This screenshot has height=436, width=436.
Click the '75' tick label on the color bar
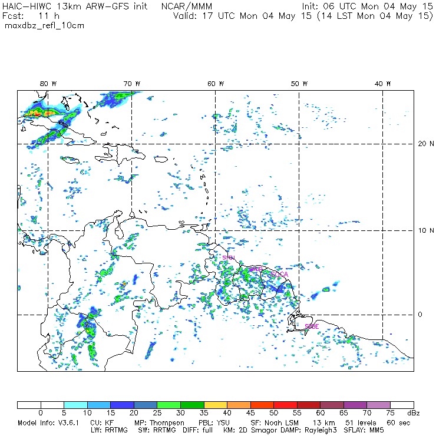coord(391,413)
